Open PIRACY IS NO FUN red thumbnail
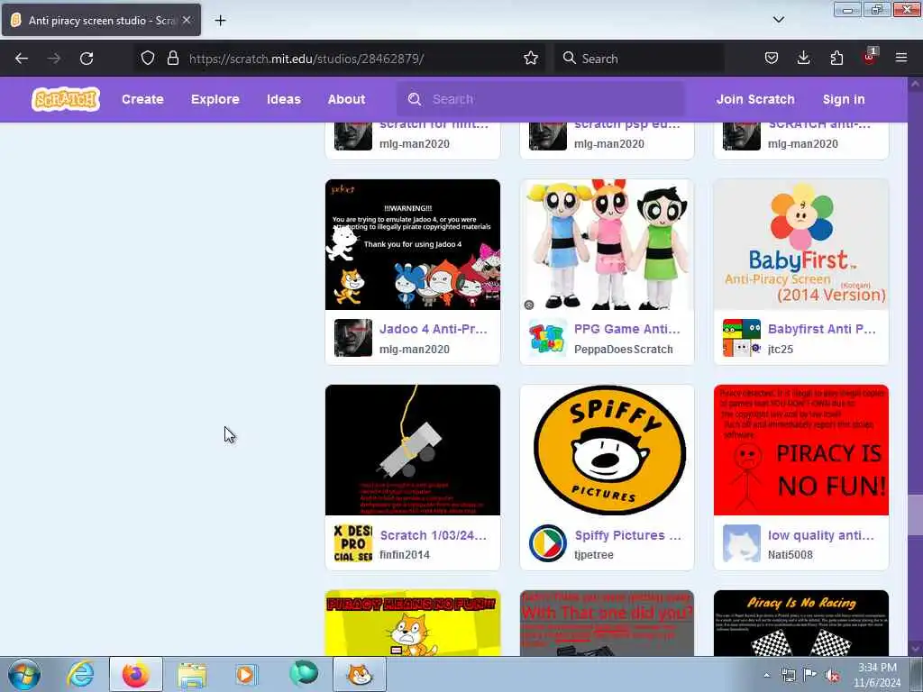This screenshot has width=923, height=692. tap(801, 451)
